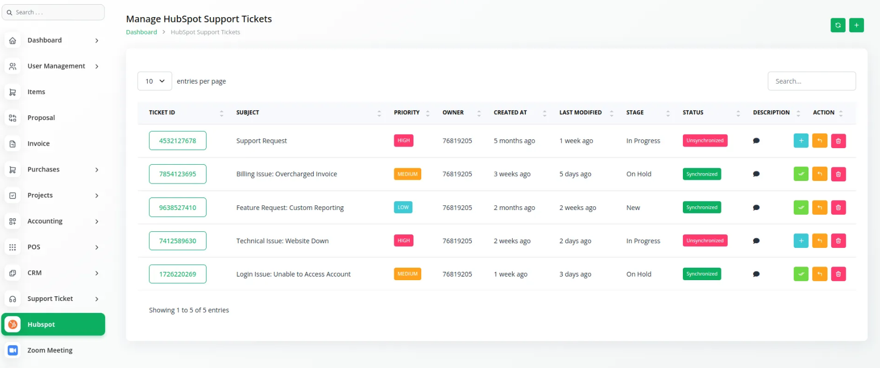The width and height of the screenshot is (880, 368).
Task: Delete ticket 4532127678 with trash icon
Action: pyautogui.click(x=838, y=141)
